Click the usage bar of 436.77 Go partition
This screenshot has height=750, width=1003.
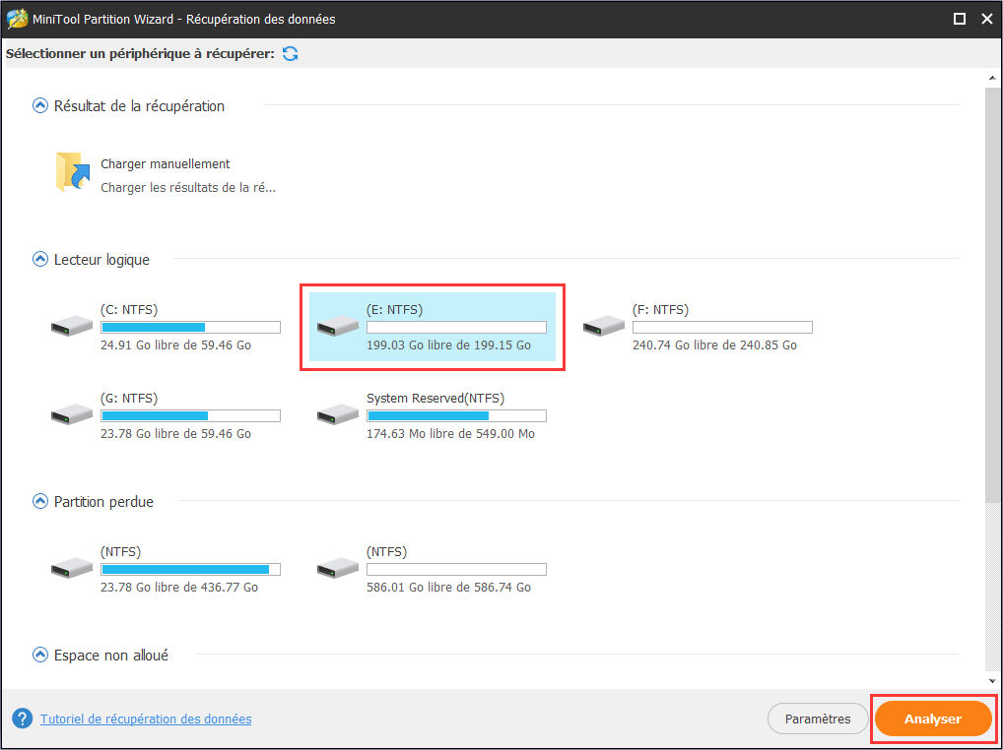(x=190, y=569)
